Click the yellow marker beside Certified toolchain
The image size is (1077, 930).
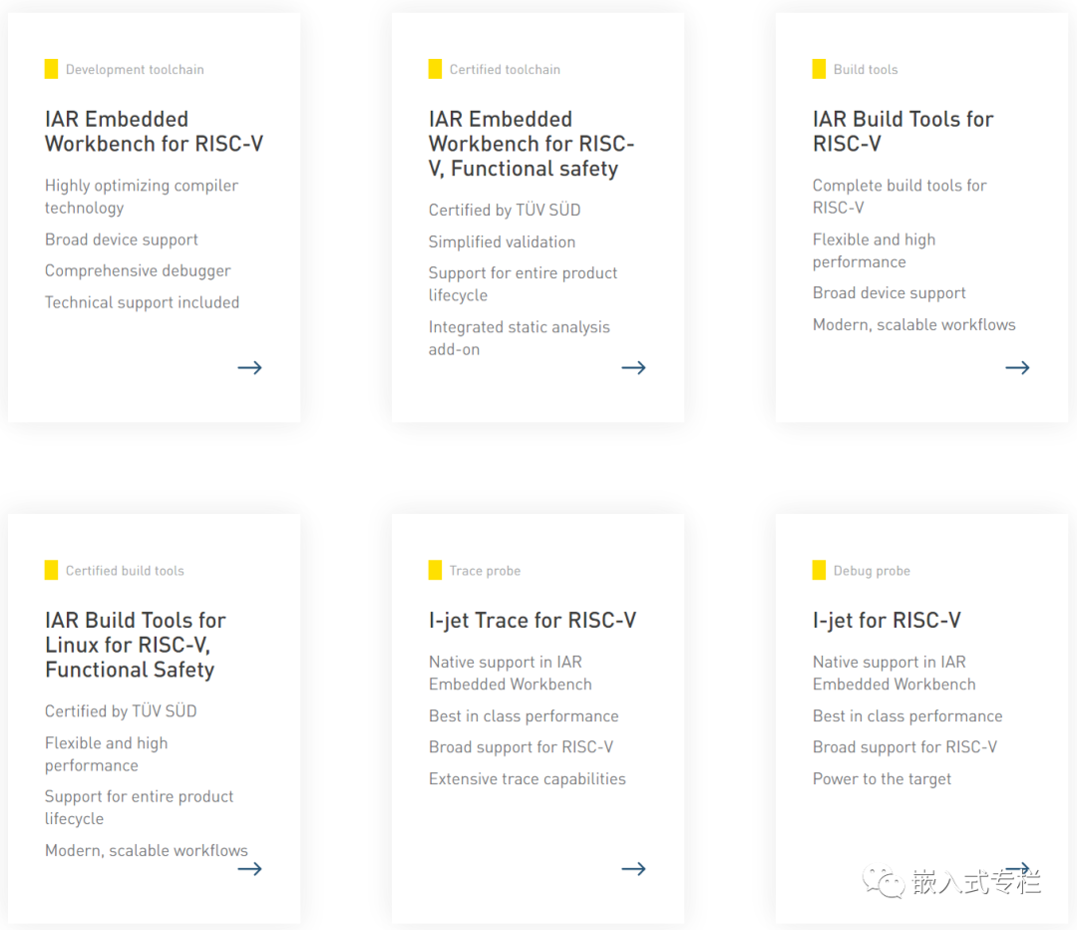[x=435, y=69]
